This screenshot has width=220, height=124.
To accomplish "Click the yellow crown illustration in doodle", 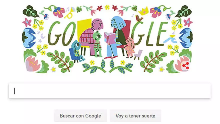I will pos(143,11).
